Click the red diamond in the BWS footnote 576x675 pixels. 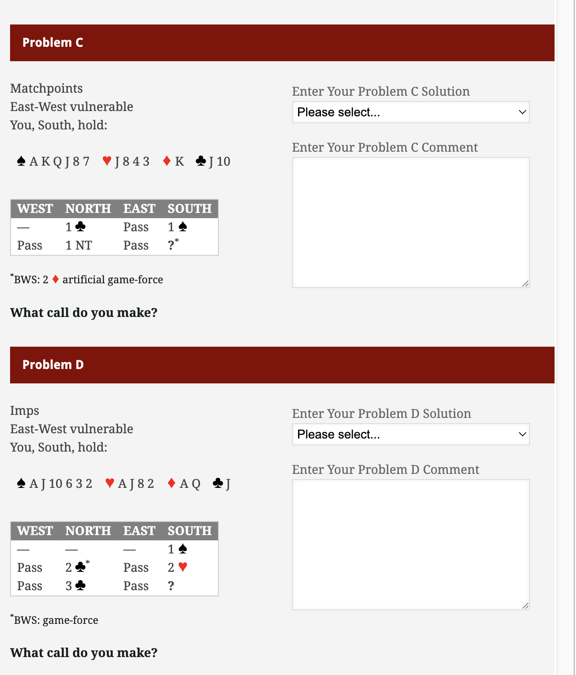tap(56, 279)
